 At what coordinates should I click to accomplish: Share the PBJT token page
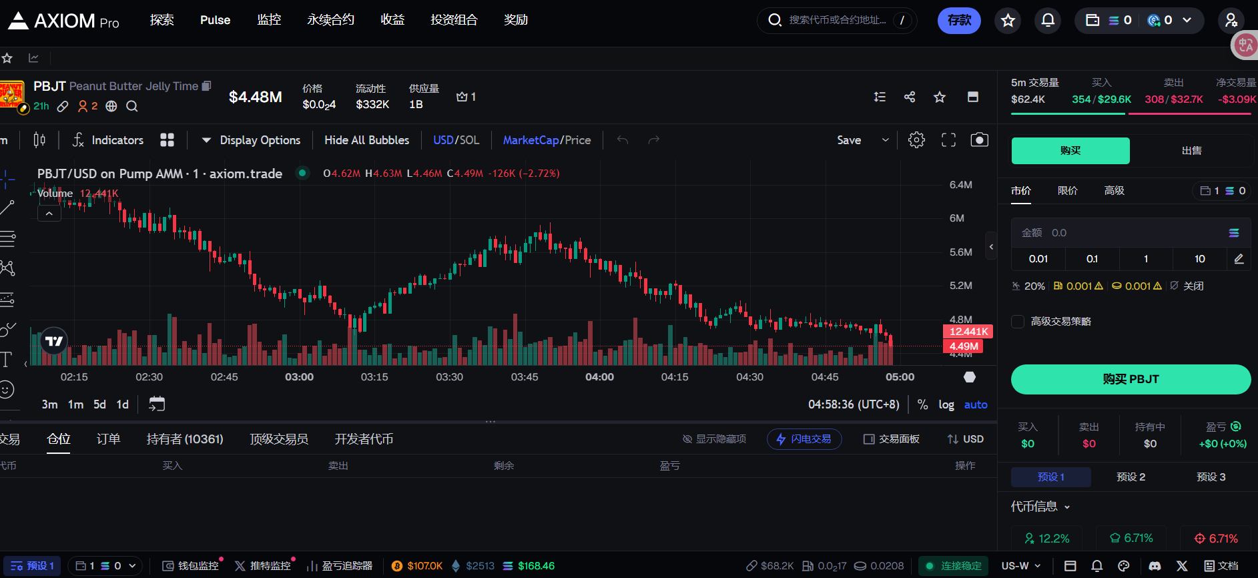pyautogui.click(x=910, y=97)
